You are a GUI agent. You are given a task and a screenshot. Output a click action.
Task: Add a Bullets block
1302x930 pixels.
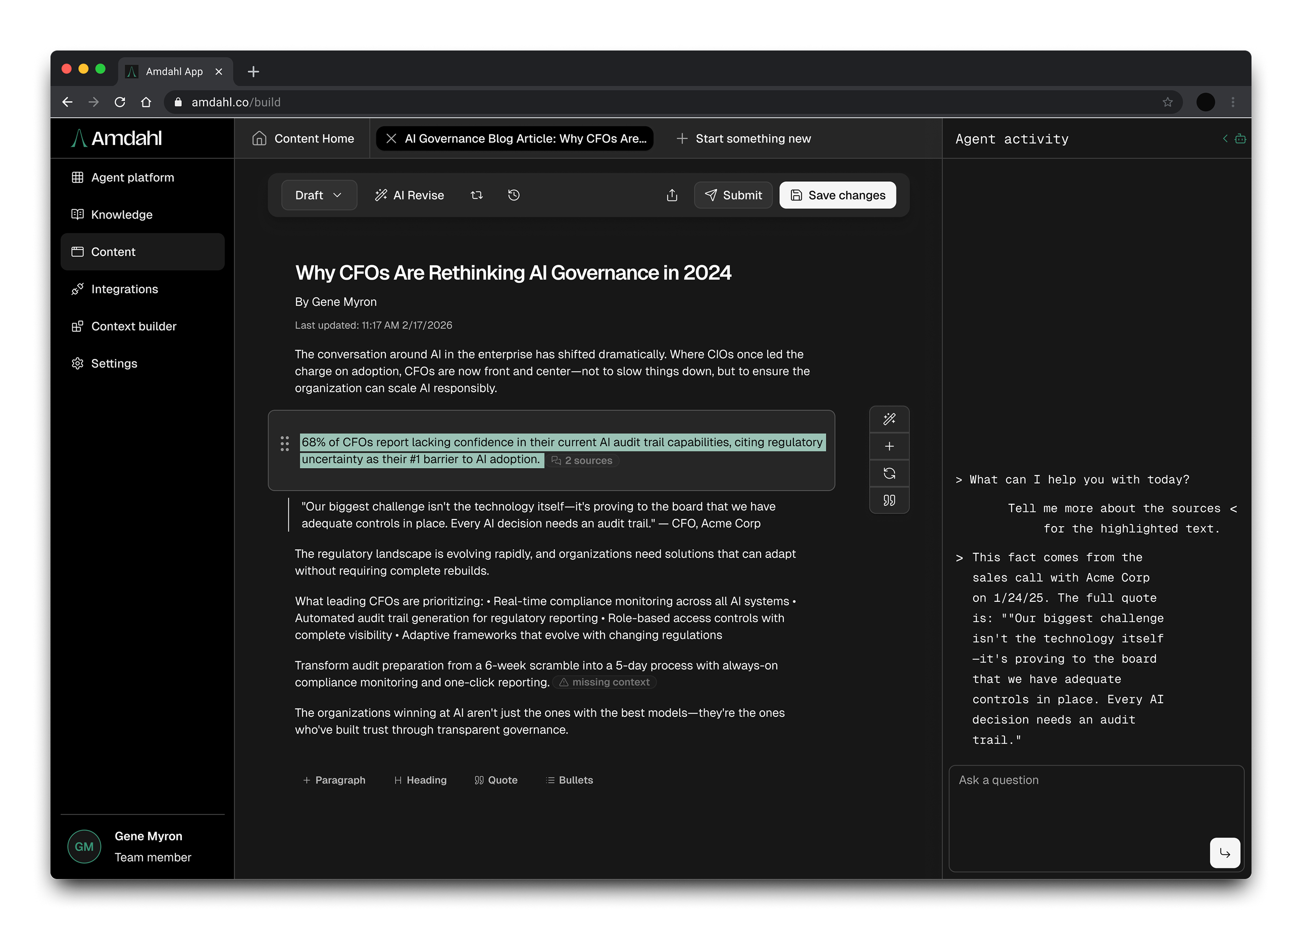coord(569,780)
